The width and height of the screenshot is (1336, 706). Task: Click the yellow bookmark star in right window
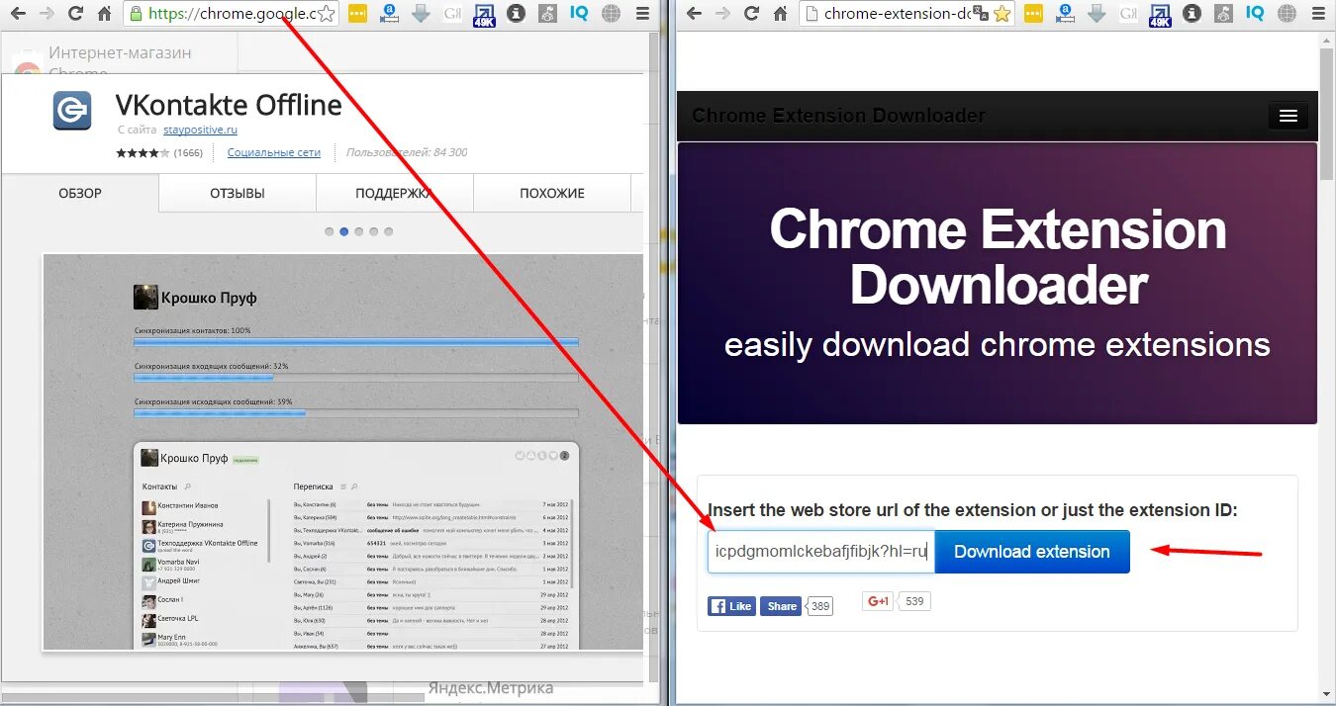click(1002, 14)
